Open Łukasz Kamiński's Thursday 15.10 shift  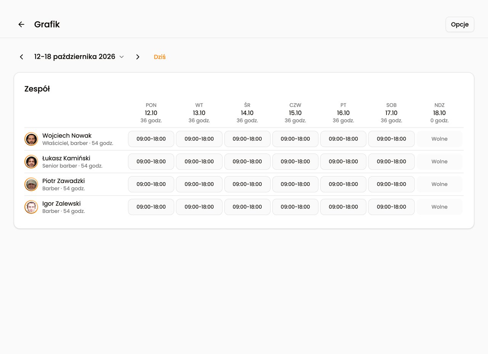click(x=295, y=162)
